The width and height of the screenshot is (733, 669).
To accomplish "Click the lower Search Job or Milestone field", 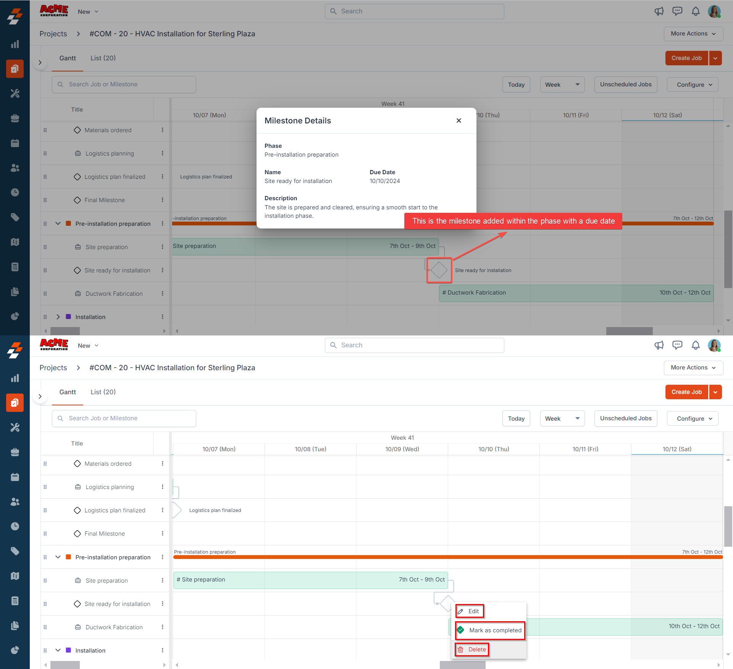I will (124, 418).
